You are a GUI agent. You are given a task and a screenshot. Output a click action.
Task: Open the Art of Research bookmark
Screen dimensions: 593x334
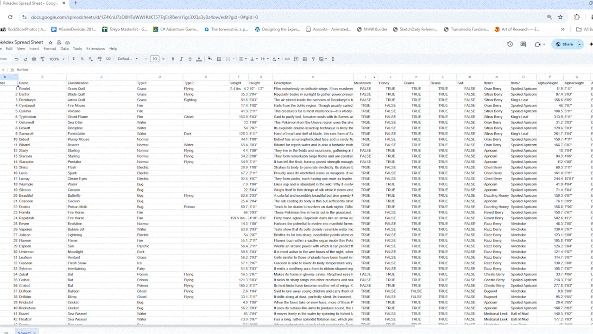point(517,29)
